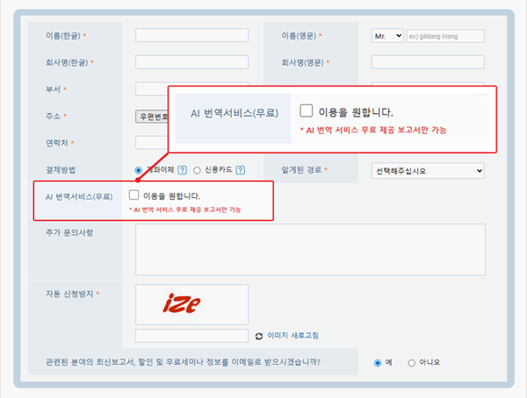Image resolution: width=527 pixels, height=398 pixels.
Task: Open the Mr. title dropdown
Action: pyautogui.click(x=386, y=36)
